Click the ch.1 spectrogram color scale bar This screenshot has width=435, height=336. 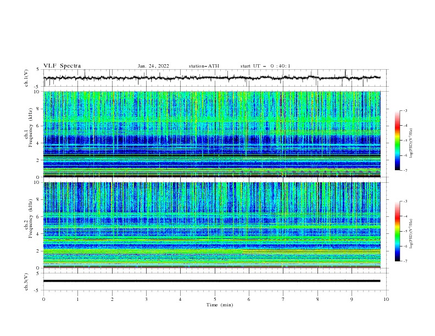pos(398,141)
